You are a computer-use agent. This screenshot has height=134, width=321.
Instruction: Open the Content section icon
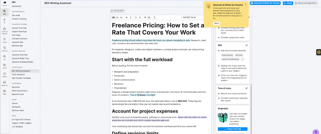coord(4,49)
